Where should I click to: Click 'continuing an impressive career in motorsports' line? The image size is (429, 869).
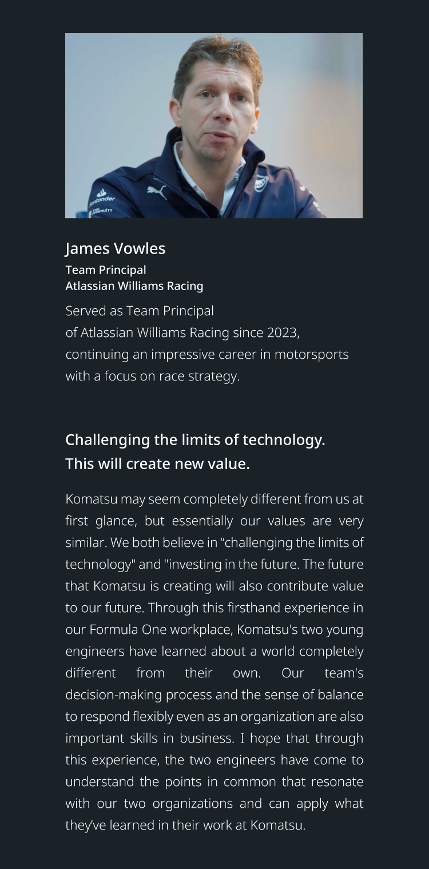point(207,354)
